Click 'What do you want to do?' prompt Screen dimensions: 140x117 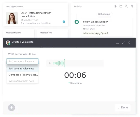click(x=22, y=54)
